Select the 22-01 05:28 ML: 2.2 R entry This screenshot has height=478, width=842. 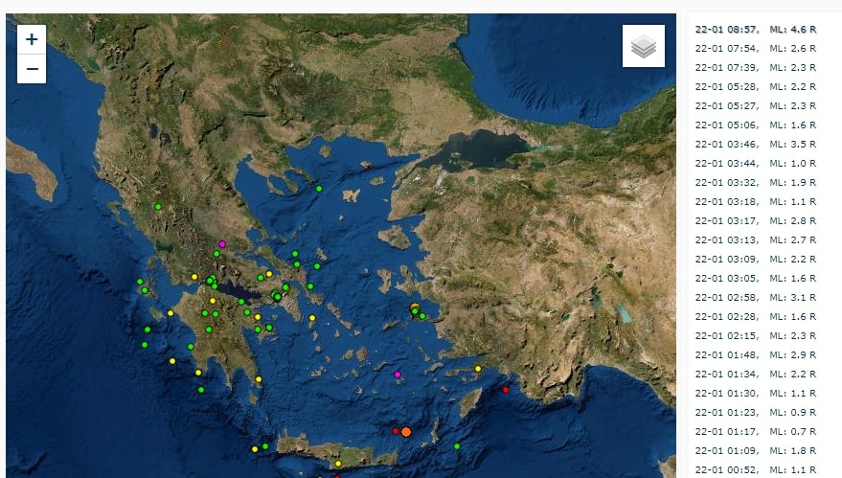click(756, 87)
